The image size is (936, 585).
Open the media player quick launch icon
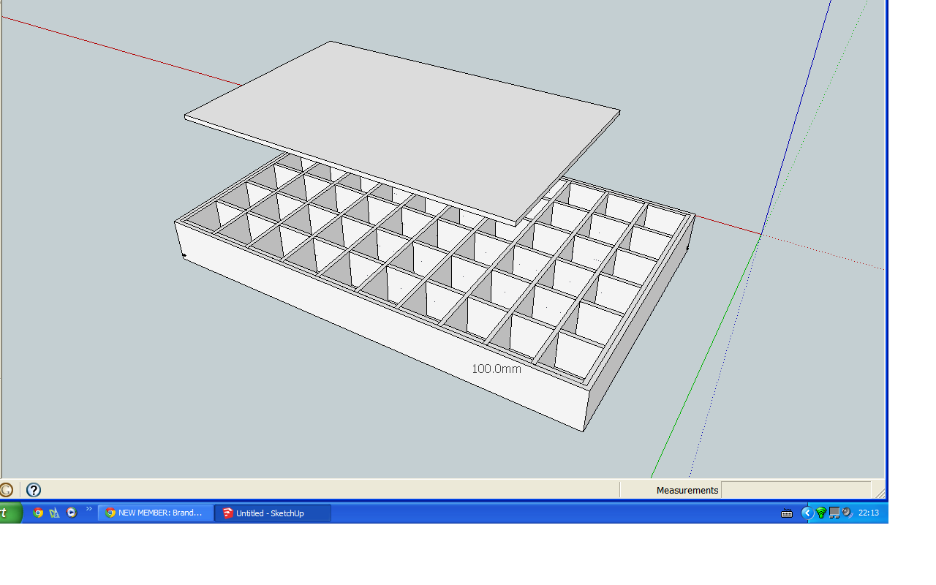pos(71,513)
